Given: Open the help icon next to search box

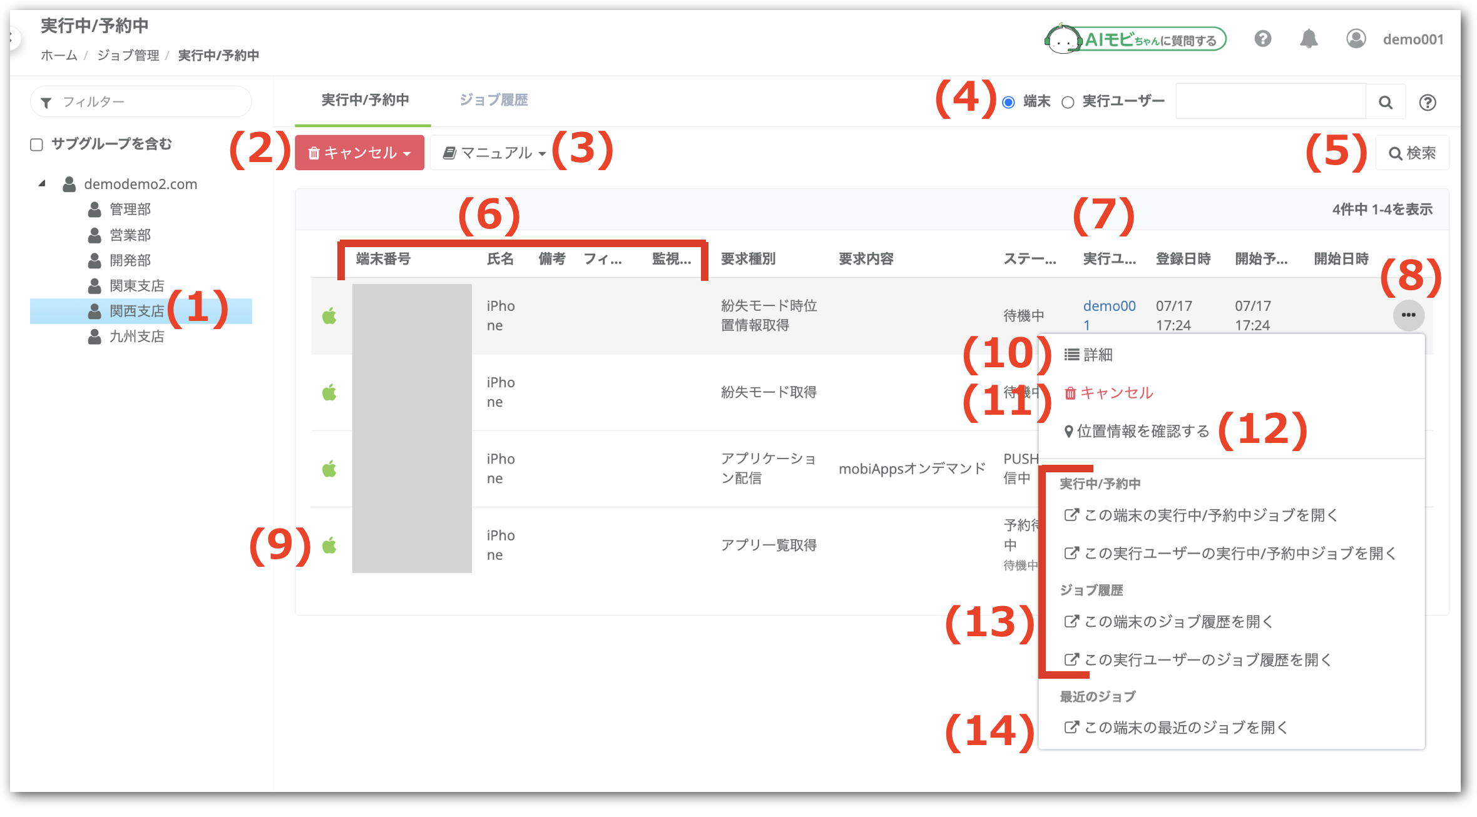Looking at the screenshot, I should (x=1428, y=102).
